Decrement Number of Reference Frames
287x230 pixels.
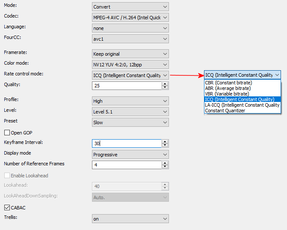[165, 167]
